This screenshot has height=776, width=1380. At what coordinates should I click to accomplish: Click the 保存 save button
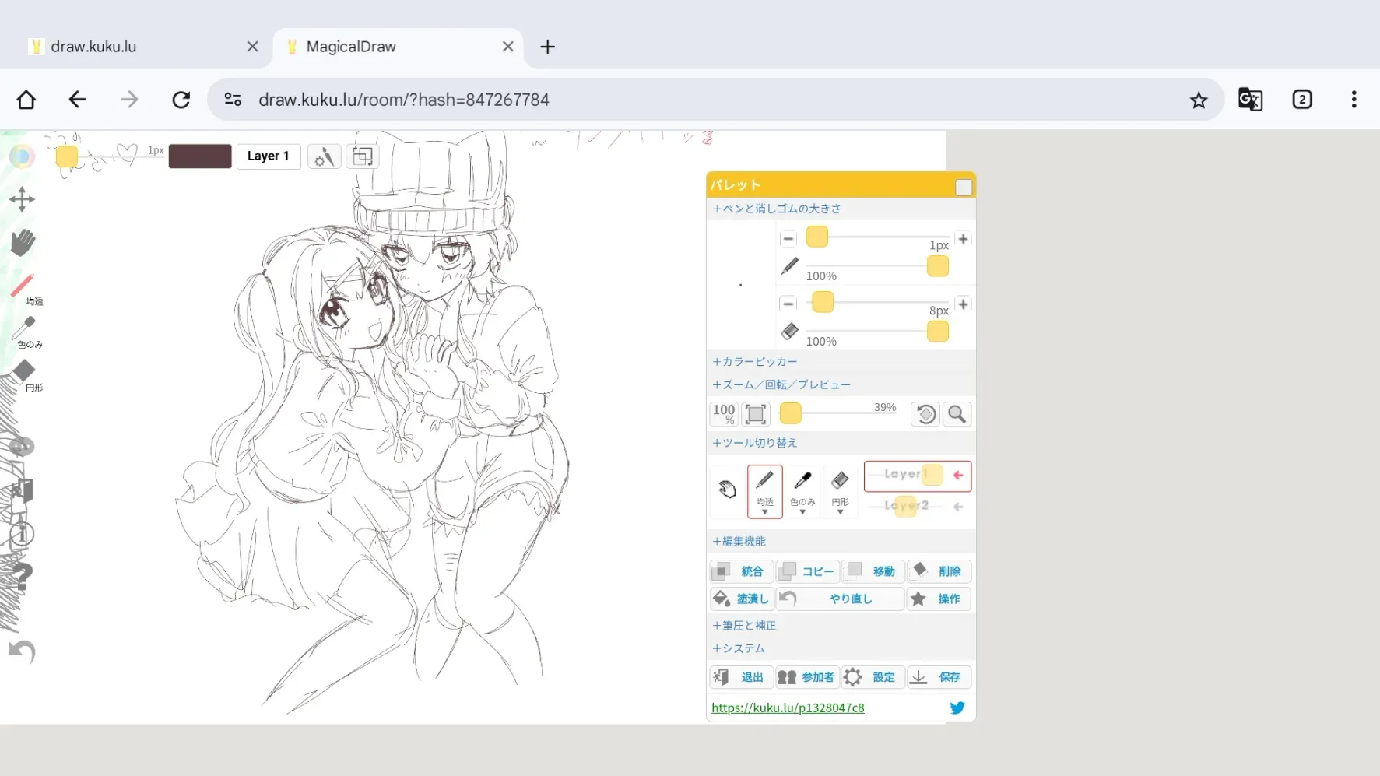coord(939,677)
